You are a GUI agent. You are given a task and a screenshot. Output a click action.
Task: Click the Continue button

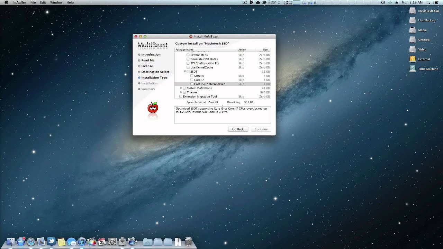coord(261,129)
